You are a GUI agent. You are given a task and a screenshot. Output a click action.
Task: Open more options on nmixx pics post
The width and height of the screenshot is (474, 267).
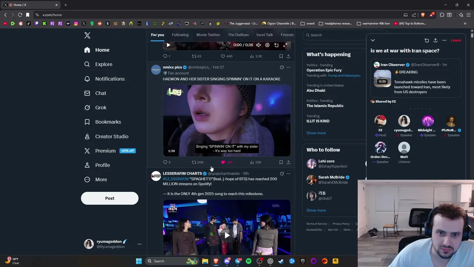click(x=288, y=67)
